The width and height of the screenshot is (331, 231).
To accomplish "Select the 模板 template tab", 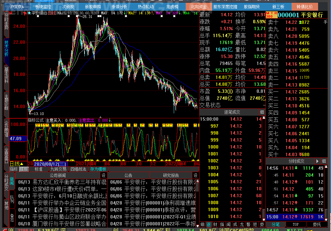I will tap(24, 169).
